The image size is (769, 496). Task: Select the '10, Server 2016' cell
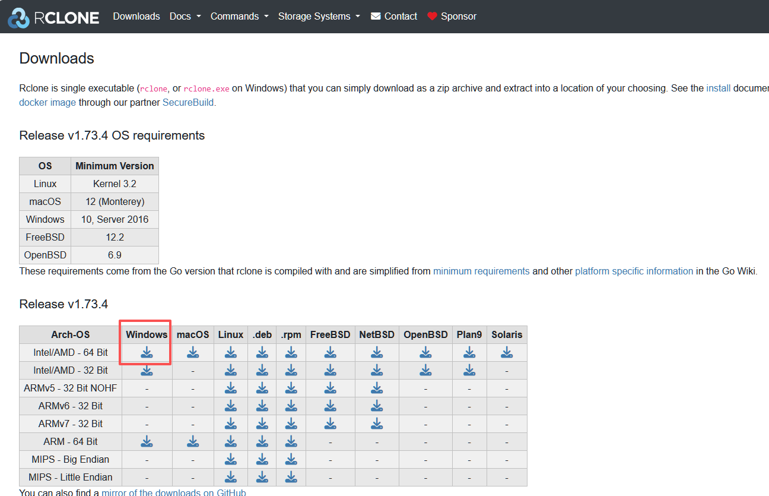(115, 220)
